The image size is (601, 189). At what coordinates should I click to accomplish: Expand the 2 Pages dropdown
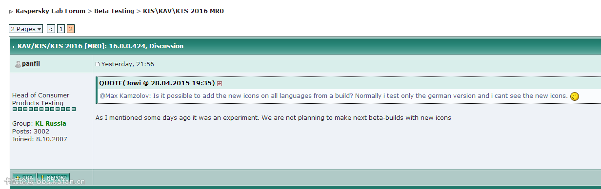(x=26, y=29)
